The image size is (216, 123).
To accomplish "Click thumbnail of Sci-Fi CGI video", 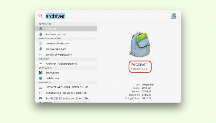I will tap(40, 98).
